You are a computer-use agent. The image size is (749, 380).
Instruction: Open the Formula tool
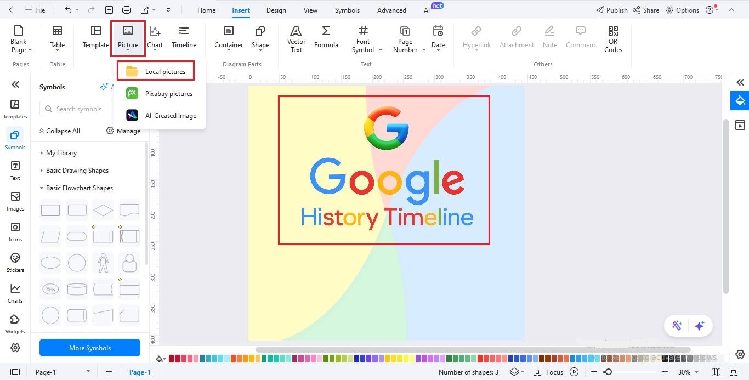326,37
